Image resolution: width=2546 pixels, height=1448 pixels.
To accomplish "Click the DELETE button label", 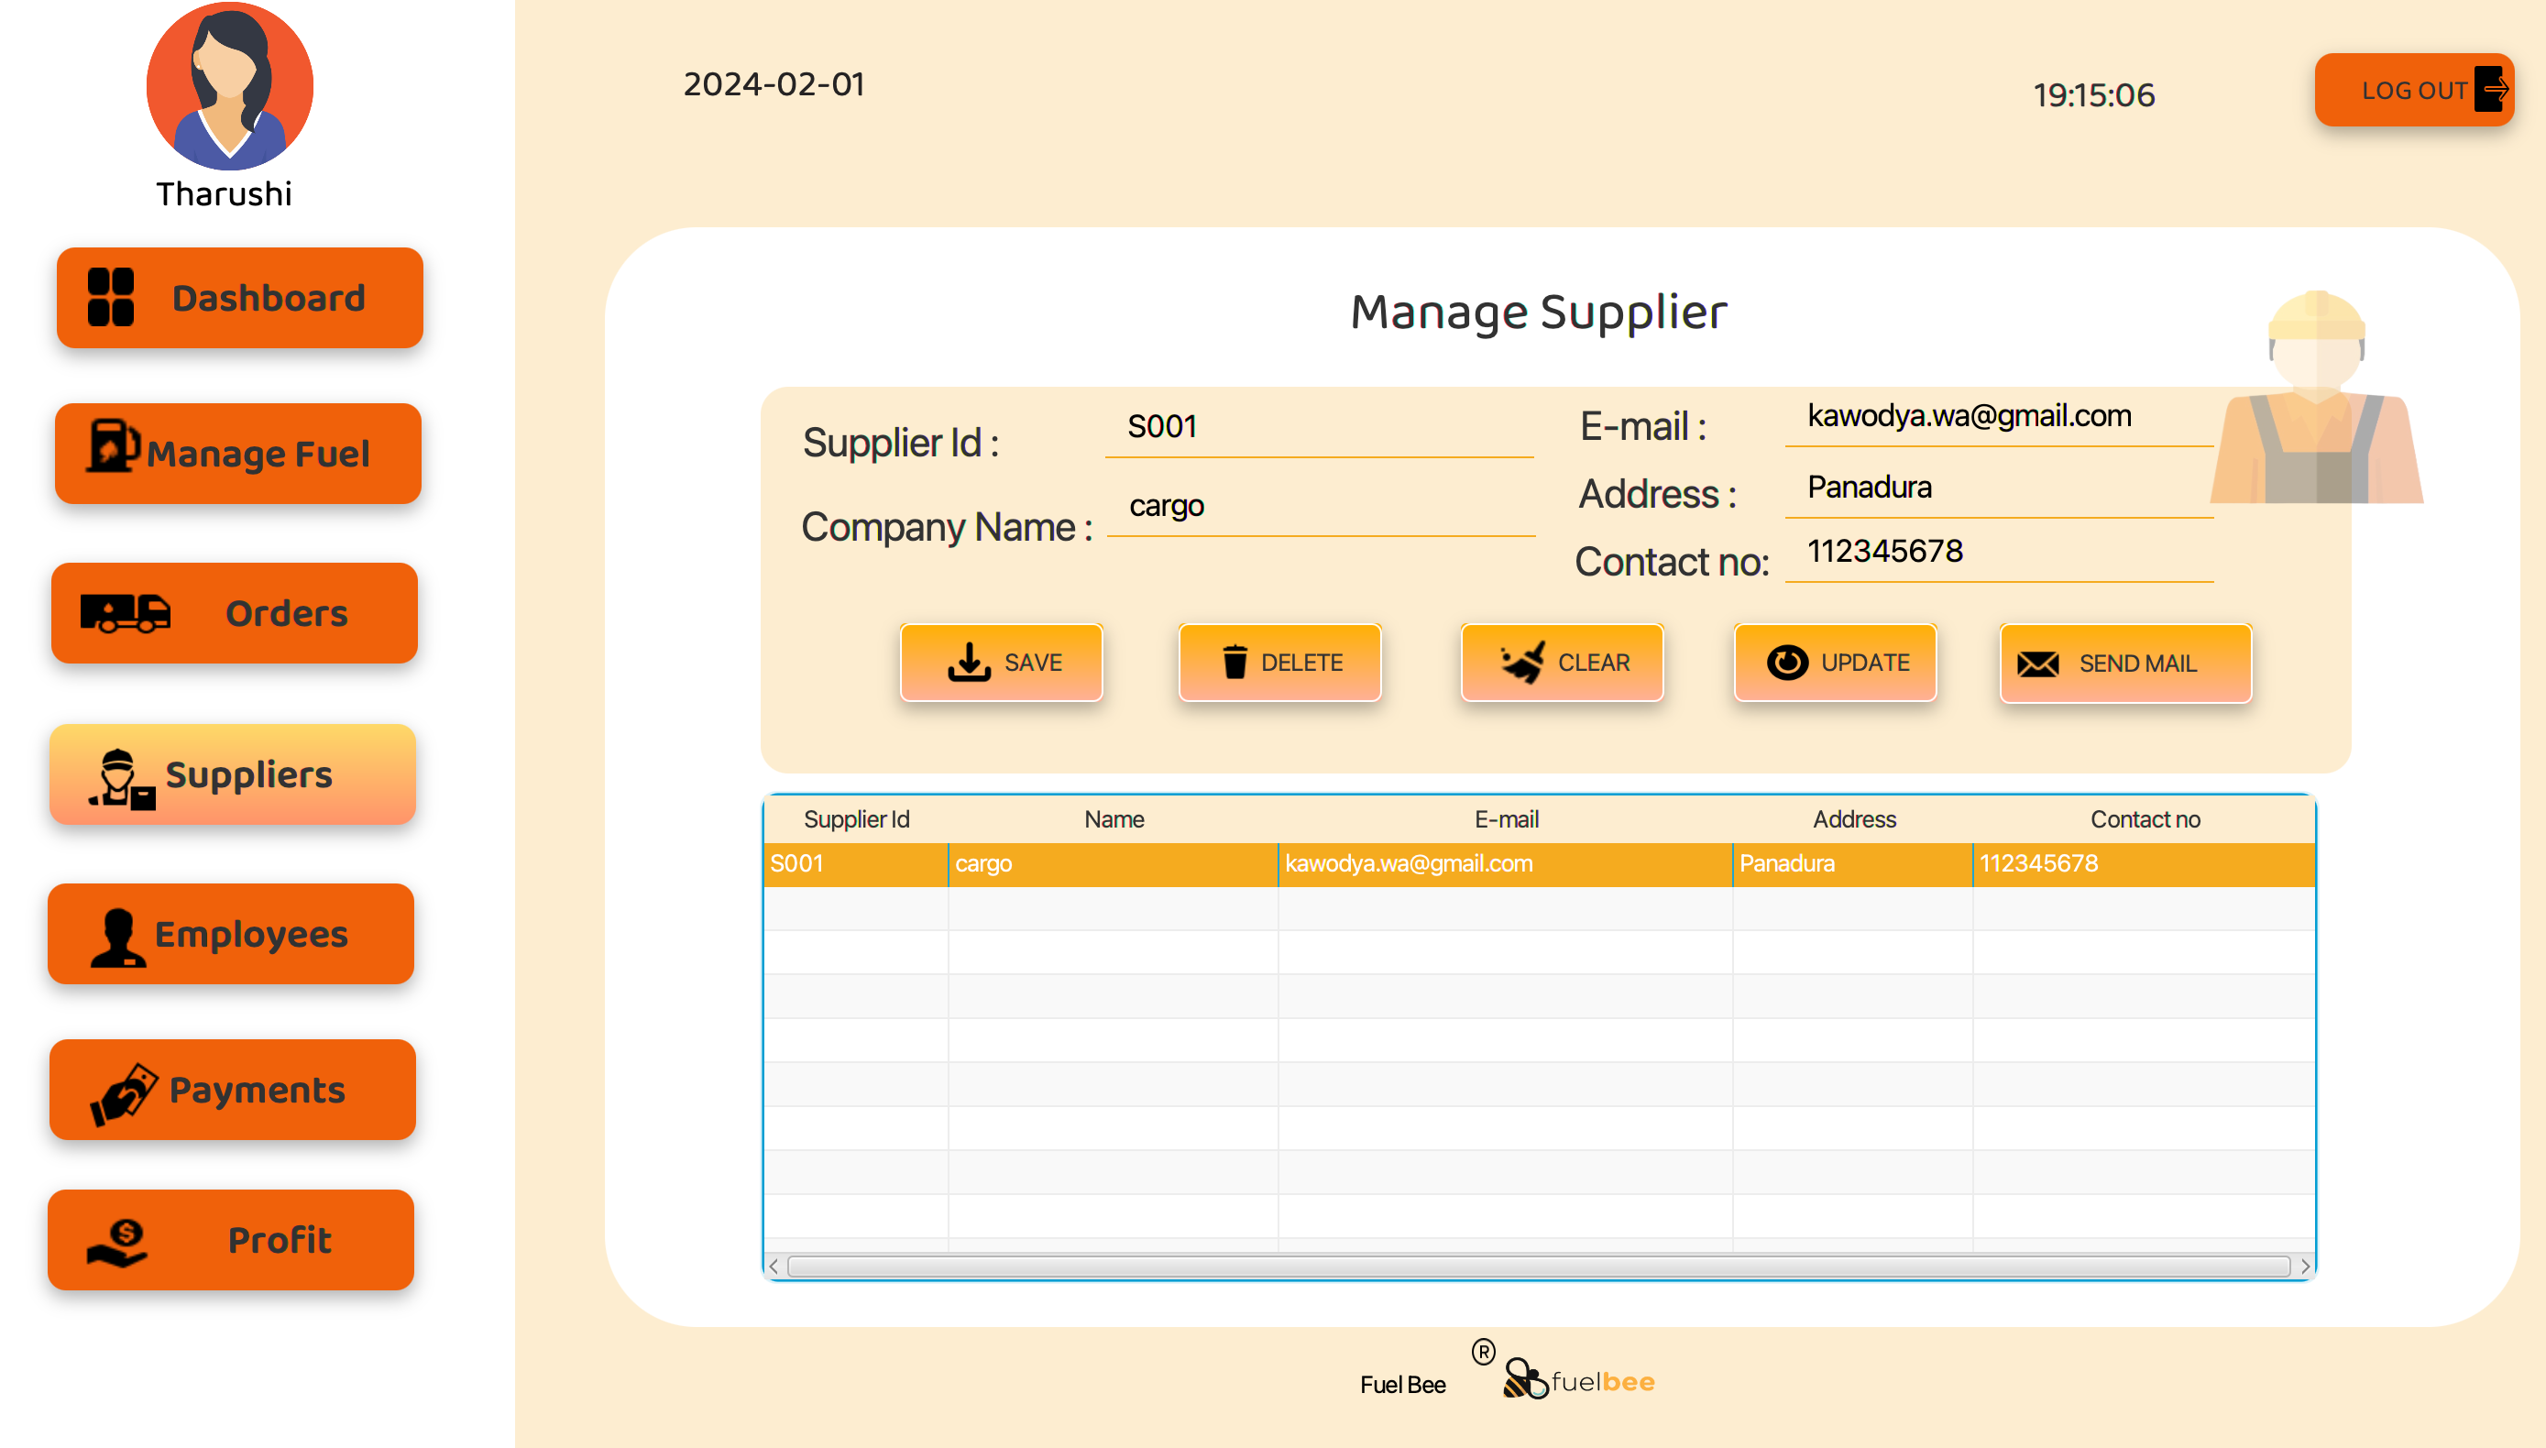I will (1301, 663).
